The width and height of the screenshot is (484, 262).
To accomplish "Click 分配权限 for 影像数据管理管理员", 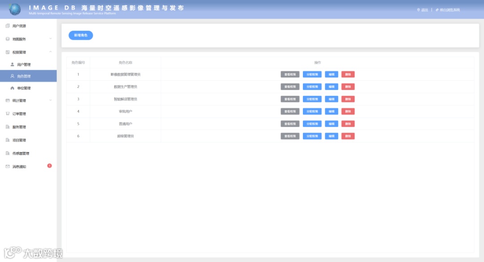I will (312, 75).
